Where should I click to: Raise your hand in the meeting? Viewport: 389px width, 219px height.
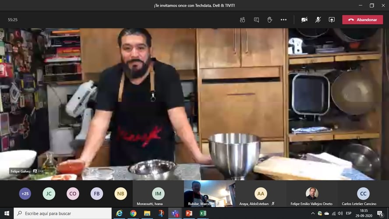270,20
